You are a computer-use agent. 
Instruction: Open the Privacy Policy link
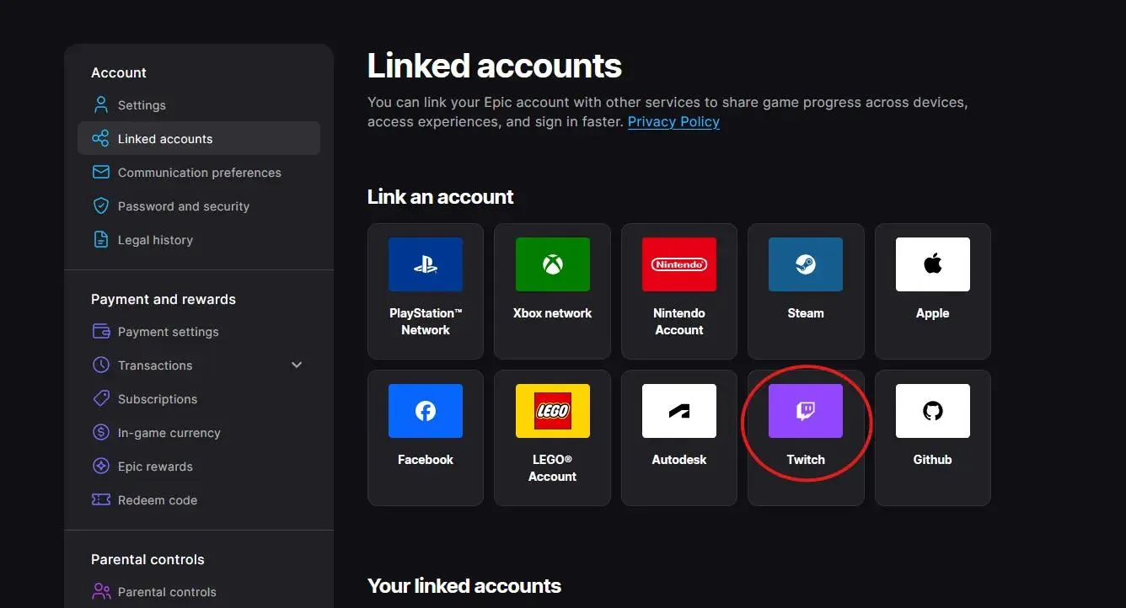pos(673,121)
